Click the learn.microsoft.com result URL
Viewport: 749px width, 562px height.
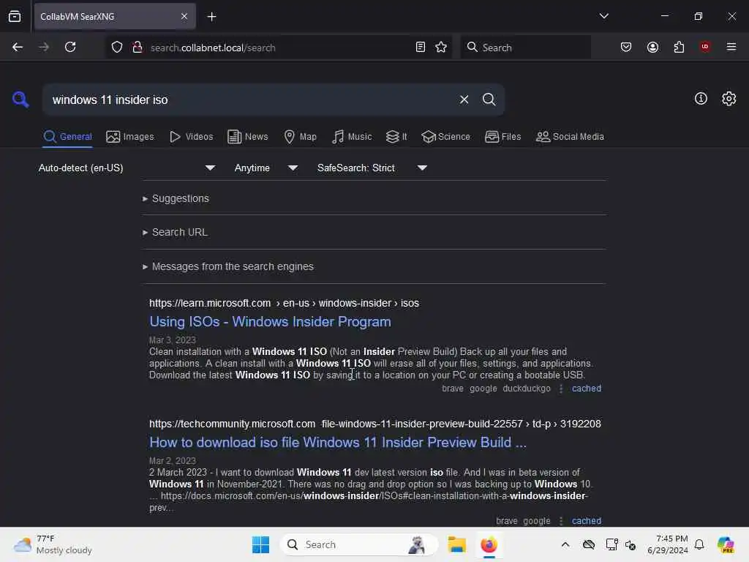click(284, 303)
